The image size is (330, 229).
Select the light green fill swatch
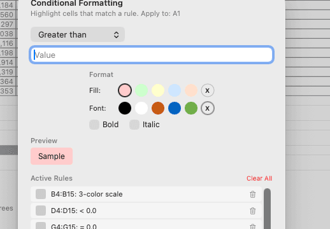point(141,90)
